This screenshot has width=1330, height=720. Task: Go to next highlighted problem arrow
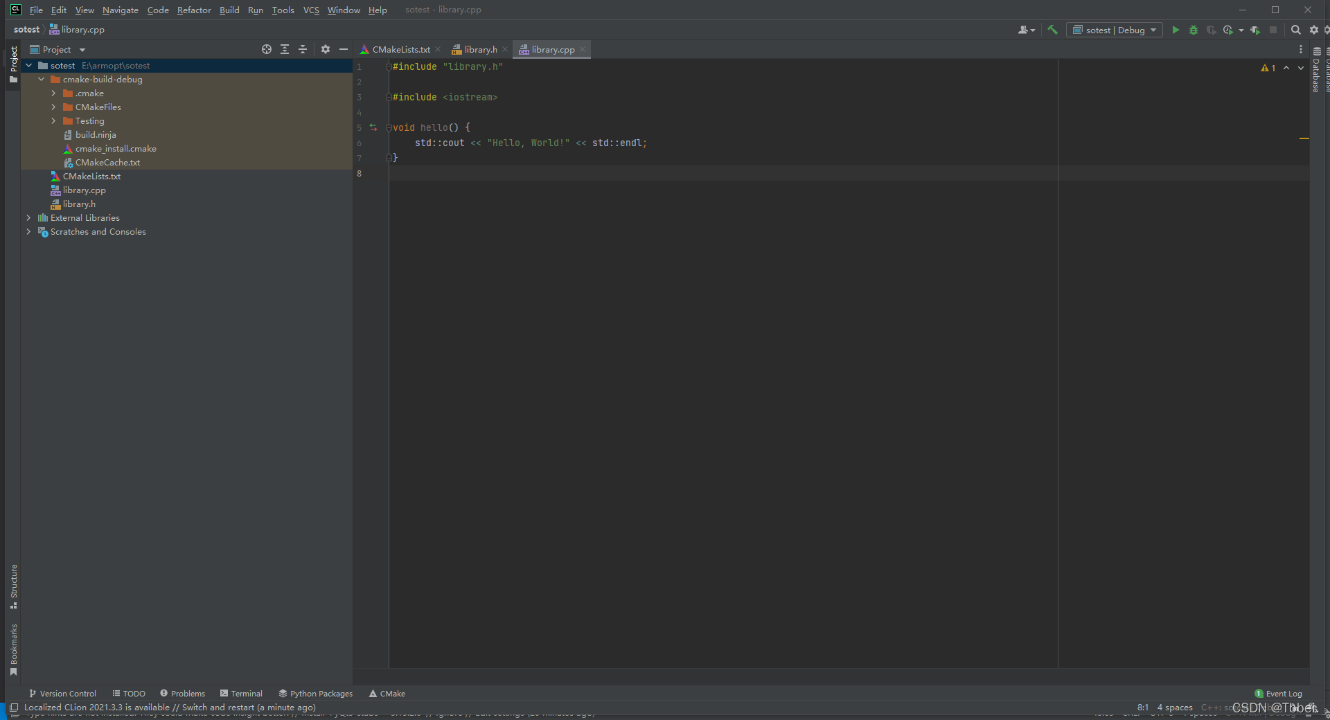click(1301, 68)
